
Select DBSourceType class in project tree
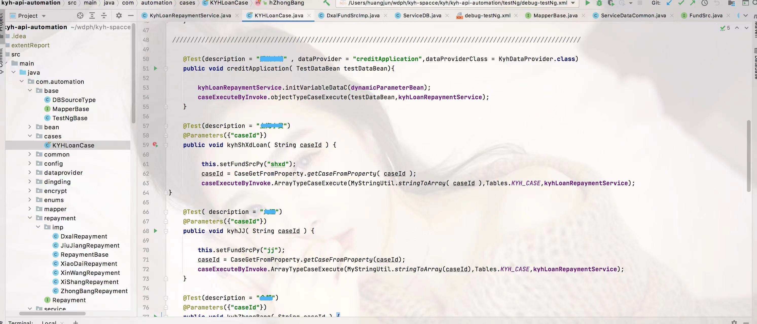74,100
